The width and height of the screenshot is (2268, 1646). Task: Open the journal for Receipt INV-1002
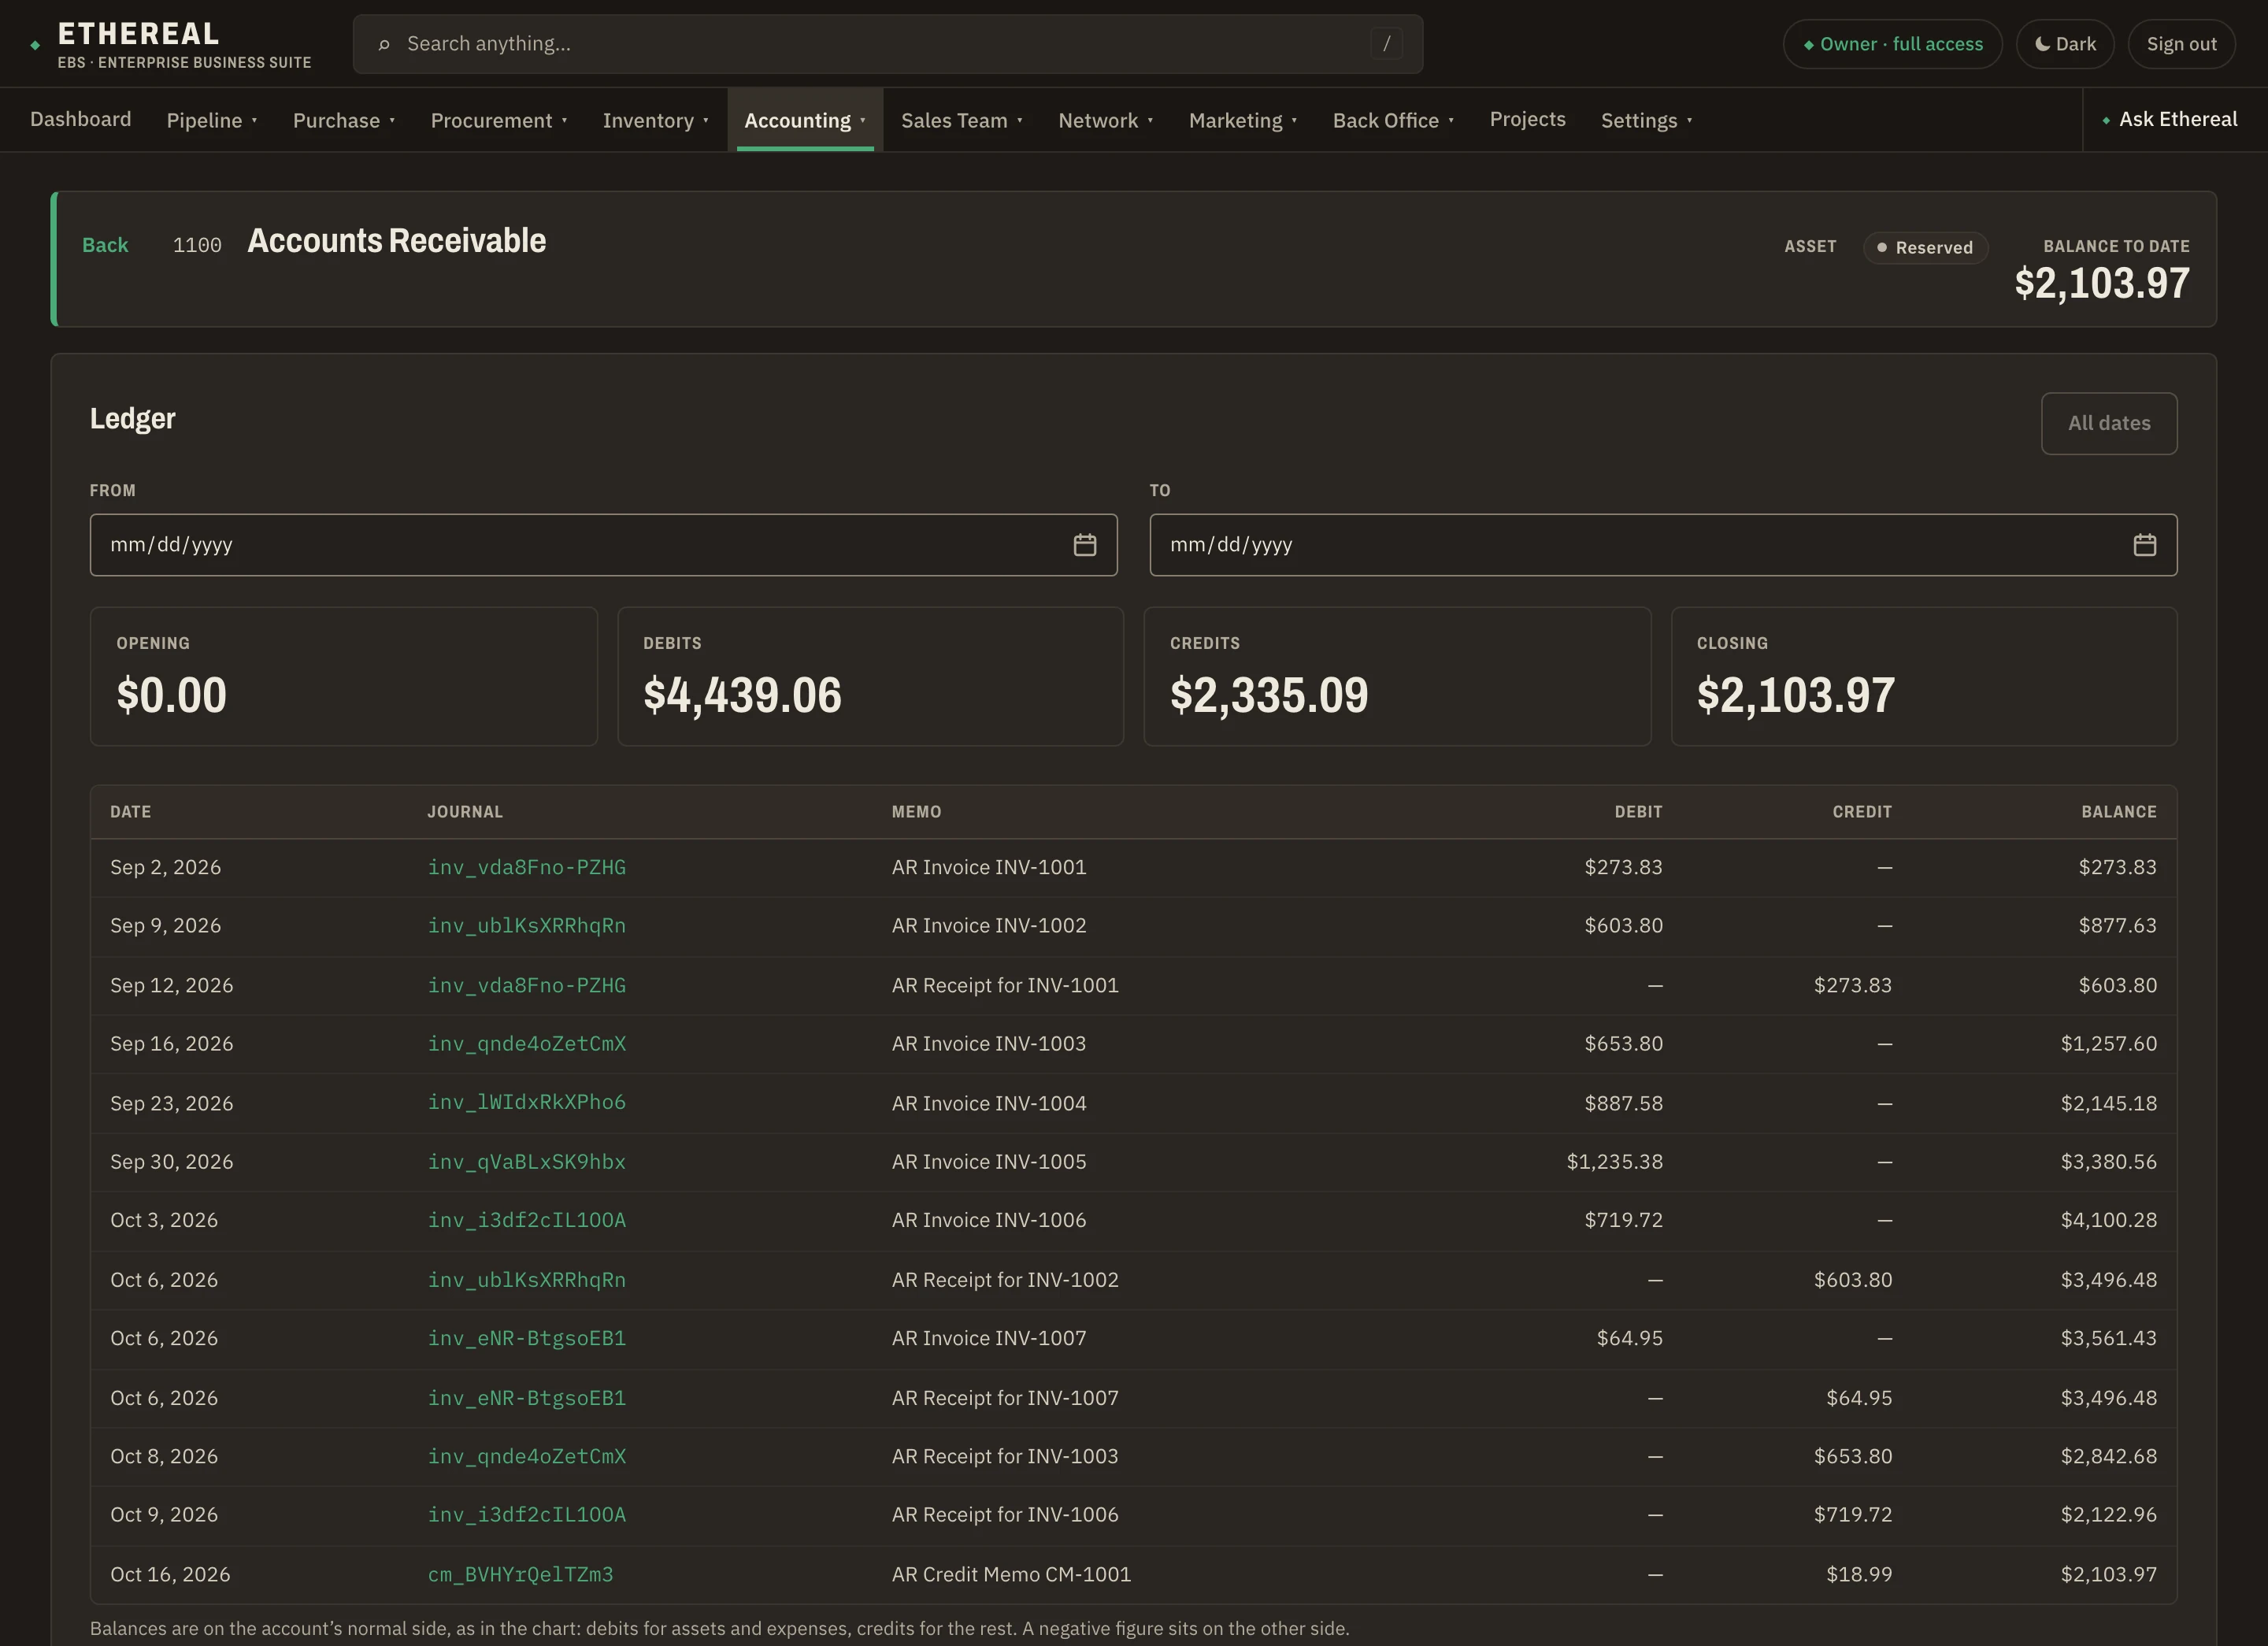pyautogui.click(x=527, y=1279)
